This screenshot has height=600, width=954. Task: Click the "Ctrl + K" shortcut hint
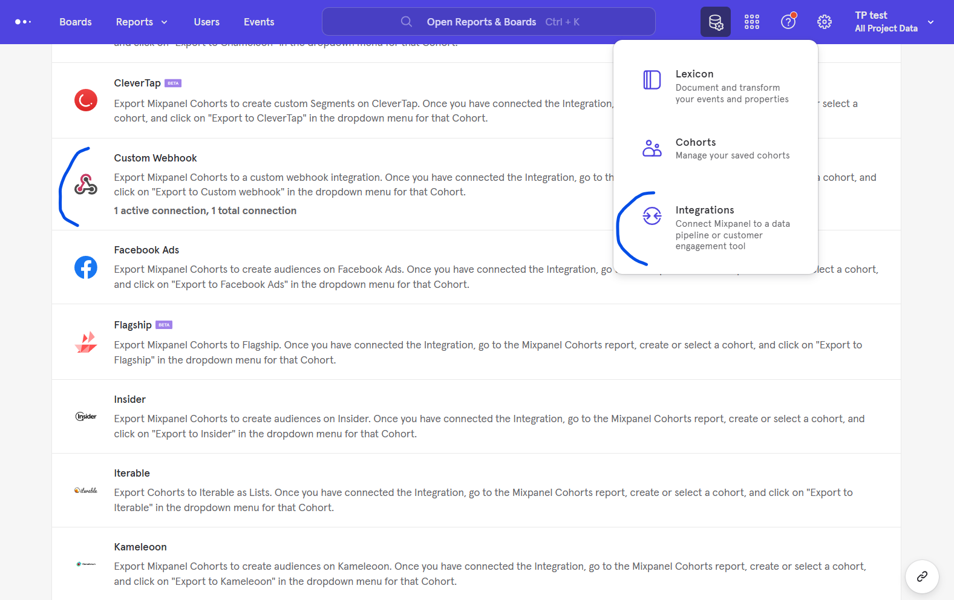(562, 22)
